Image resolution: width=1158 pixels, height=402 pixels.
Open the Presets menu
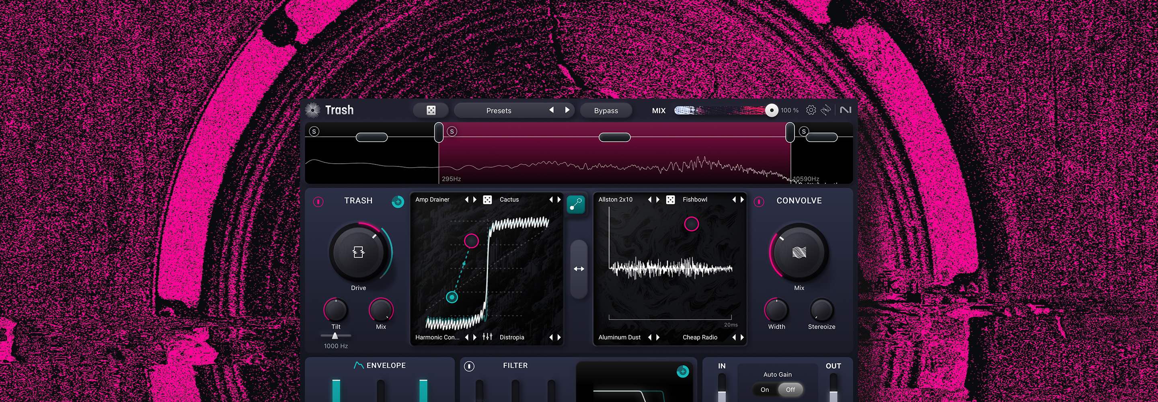pyautogui.click(x=499, y=111)
